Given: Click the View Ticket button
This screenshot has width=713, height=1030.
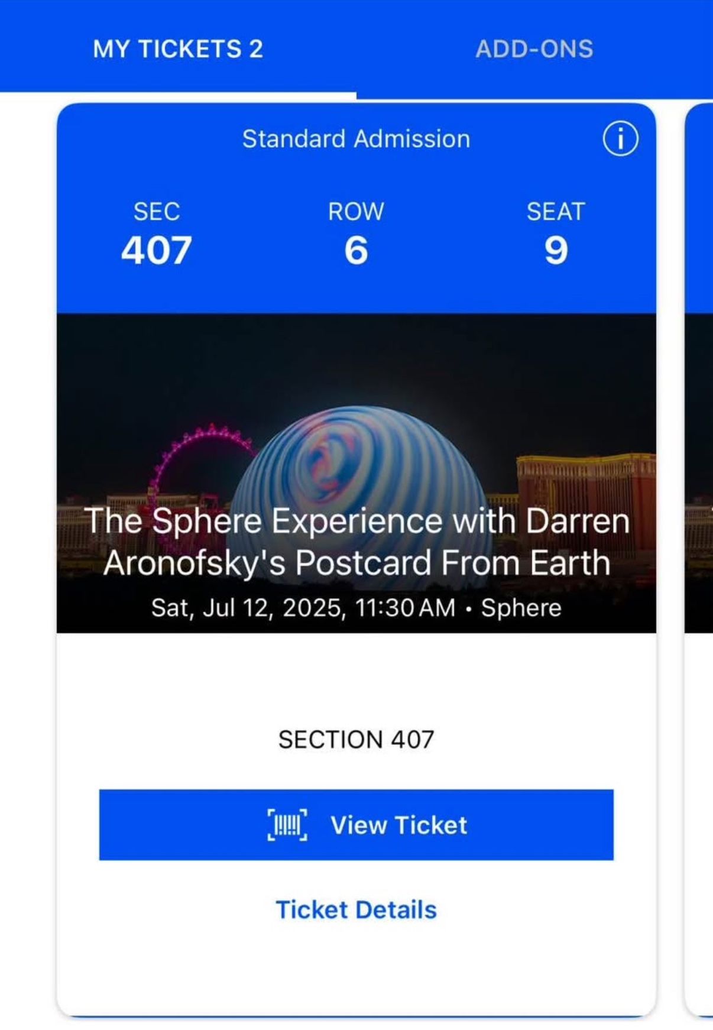Looking at the screenshot, I should [x=356, y=825].
